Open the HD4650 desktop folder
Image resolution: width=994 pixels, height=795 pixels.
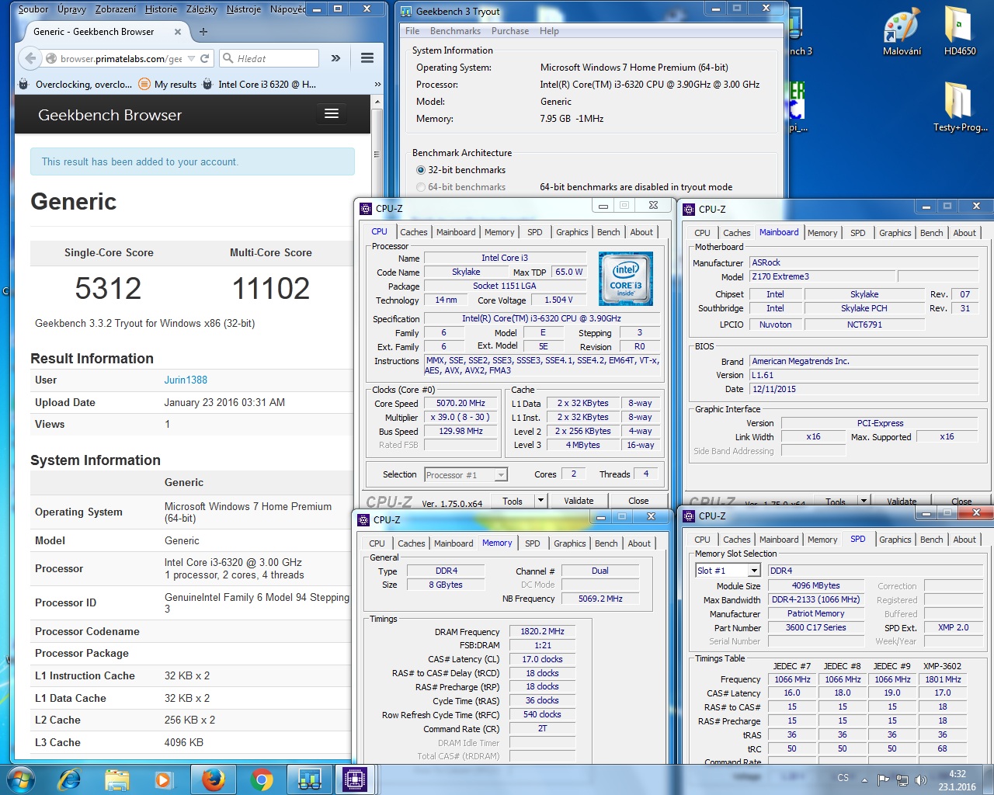tap(960, 33)
